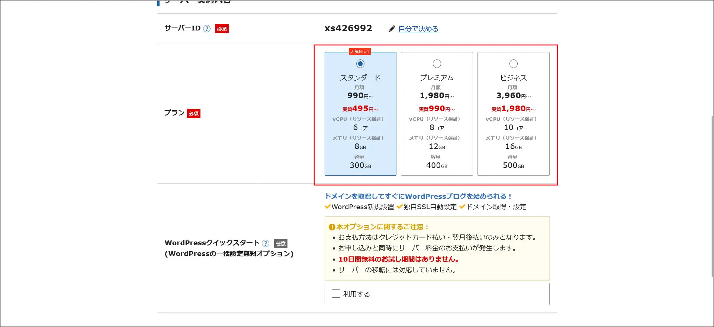Click the pencil edit icon
This screenshot has height=327, width=714.
pos(392,29)
